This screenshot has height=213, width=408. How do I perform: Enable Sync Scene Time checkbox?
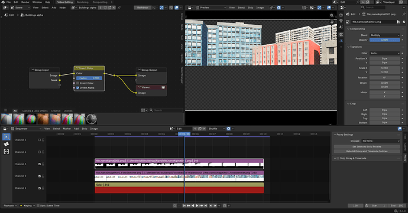point(38,205)
